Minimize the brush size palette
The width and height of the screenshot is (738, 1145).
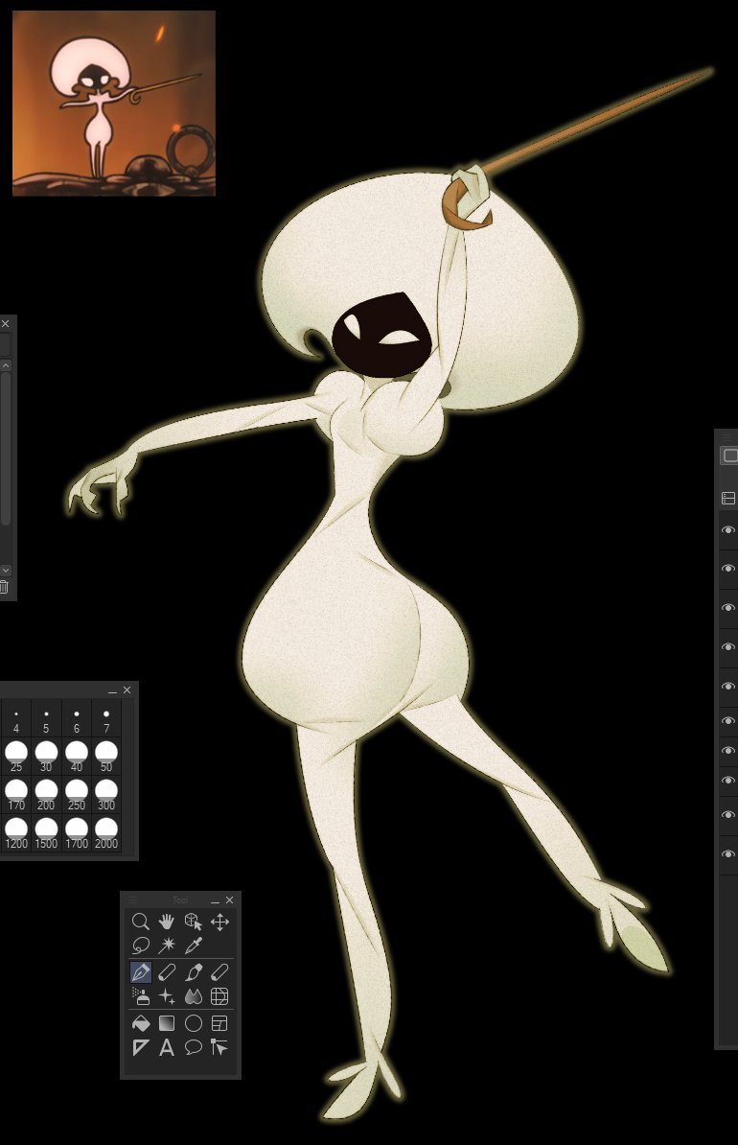pos(112,690)
